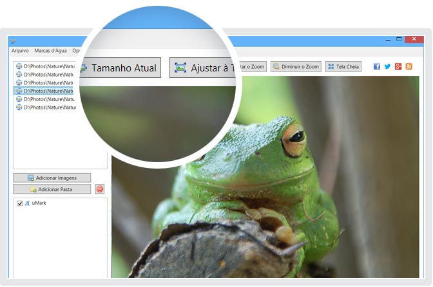Click the Google Plus icon
The height and width of the screenshot is (287, 433).
coord(398,66)
